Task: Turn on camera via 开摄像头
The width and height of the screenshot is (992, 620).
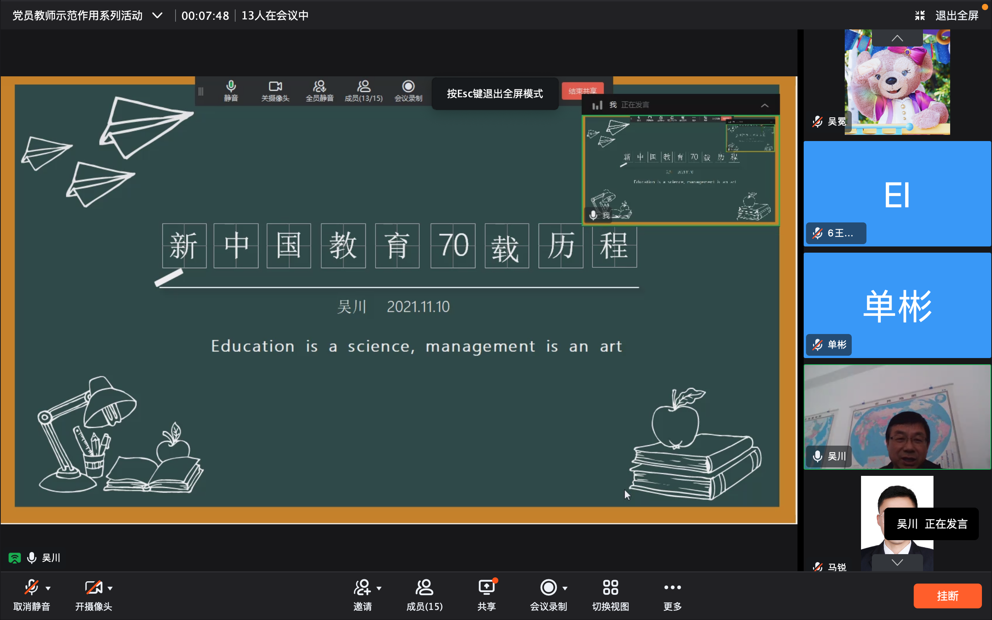Action: tap(93, 587)
